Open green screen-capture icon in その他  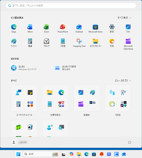click(112, 104)
